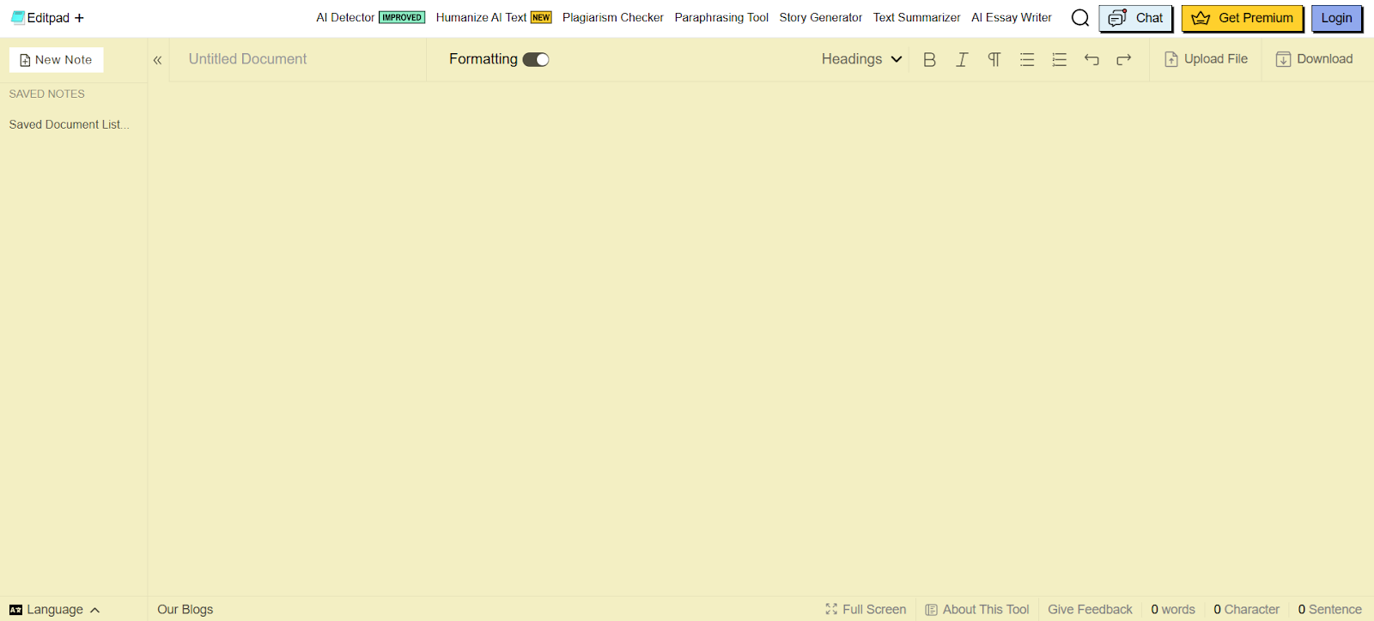Click the Untitled Document title field

pyautogui.click(x=297, y=59)
